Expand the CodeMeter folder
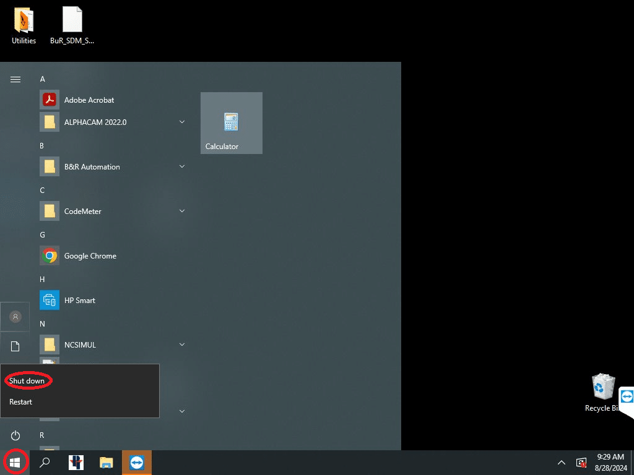Viewport: 634px width, 475px height. (x=182, y=212)
